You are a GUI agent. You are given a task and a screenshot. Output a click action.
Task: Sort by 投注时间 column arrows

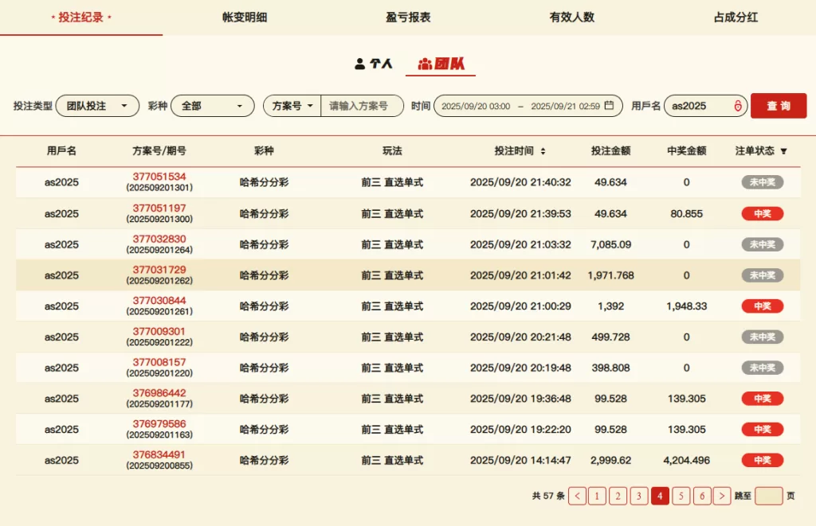[543, 151]
